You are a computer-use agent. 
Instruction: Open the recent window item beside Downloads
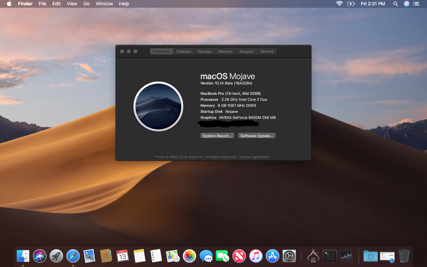[387, 256]
